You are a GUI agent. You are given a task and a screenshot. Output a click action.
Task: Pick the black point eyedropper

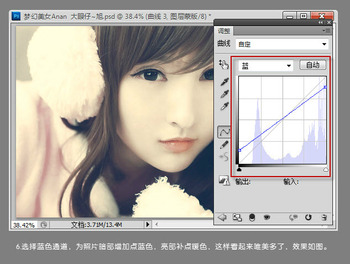(224, 82)
